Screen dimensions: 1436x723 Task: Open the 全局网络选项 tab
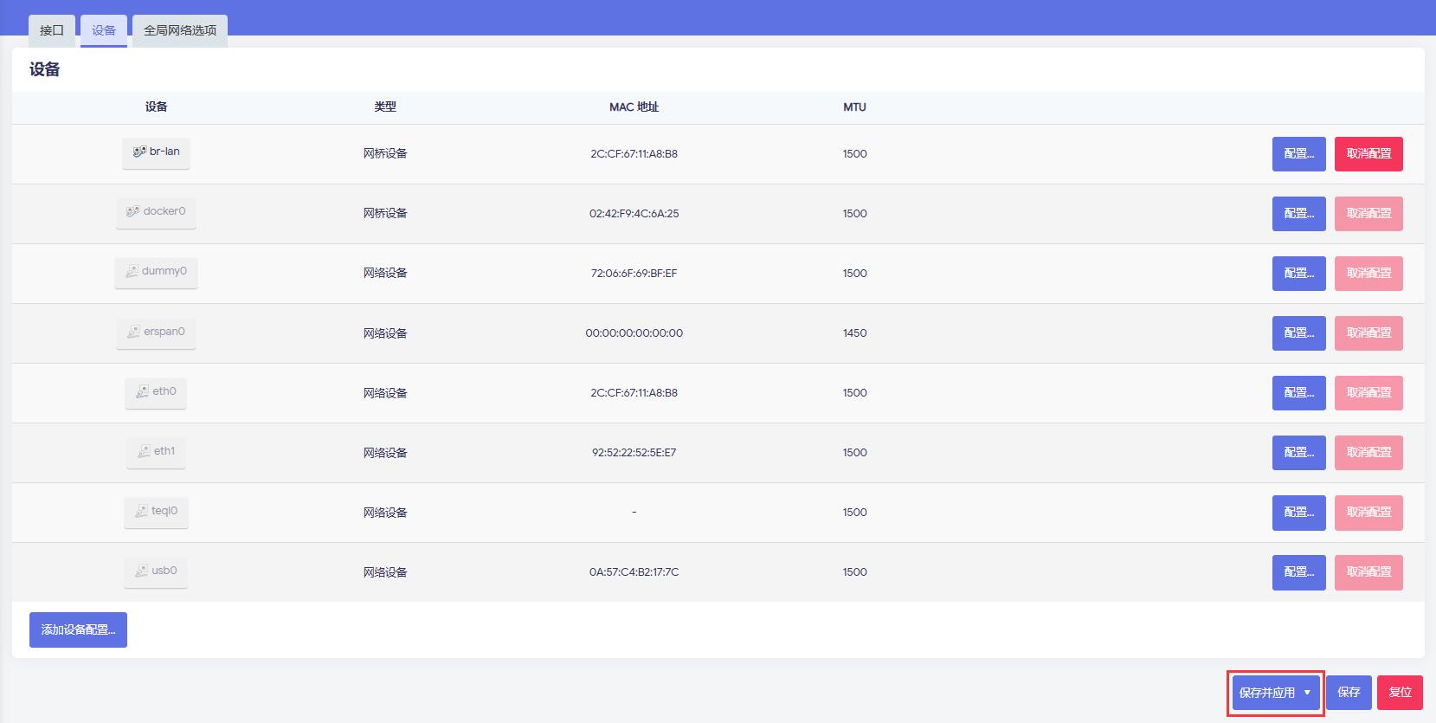point(180,30)
